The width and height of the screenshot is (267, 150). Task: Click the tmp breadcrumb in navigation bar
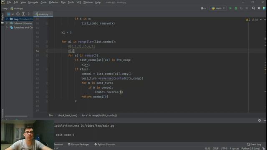coord(5,8)
